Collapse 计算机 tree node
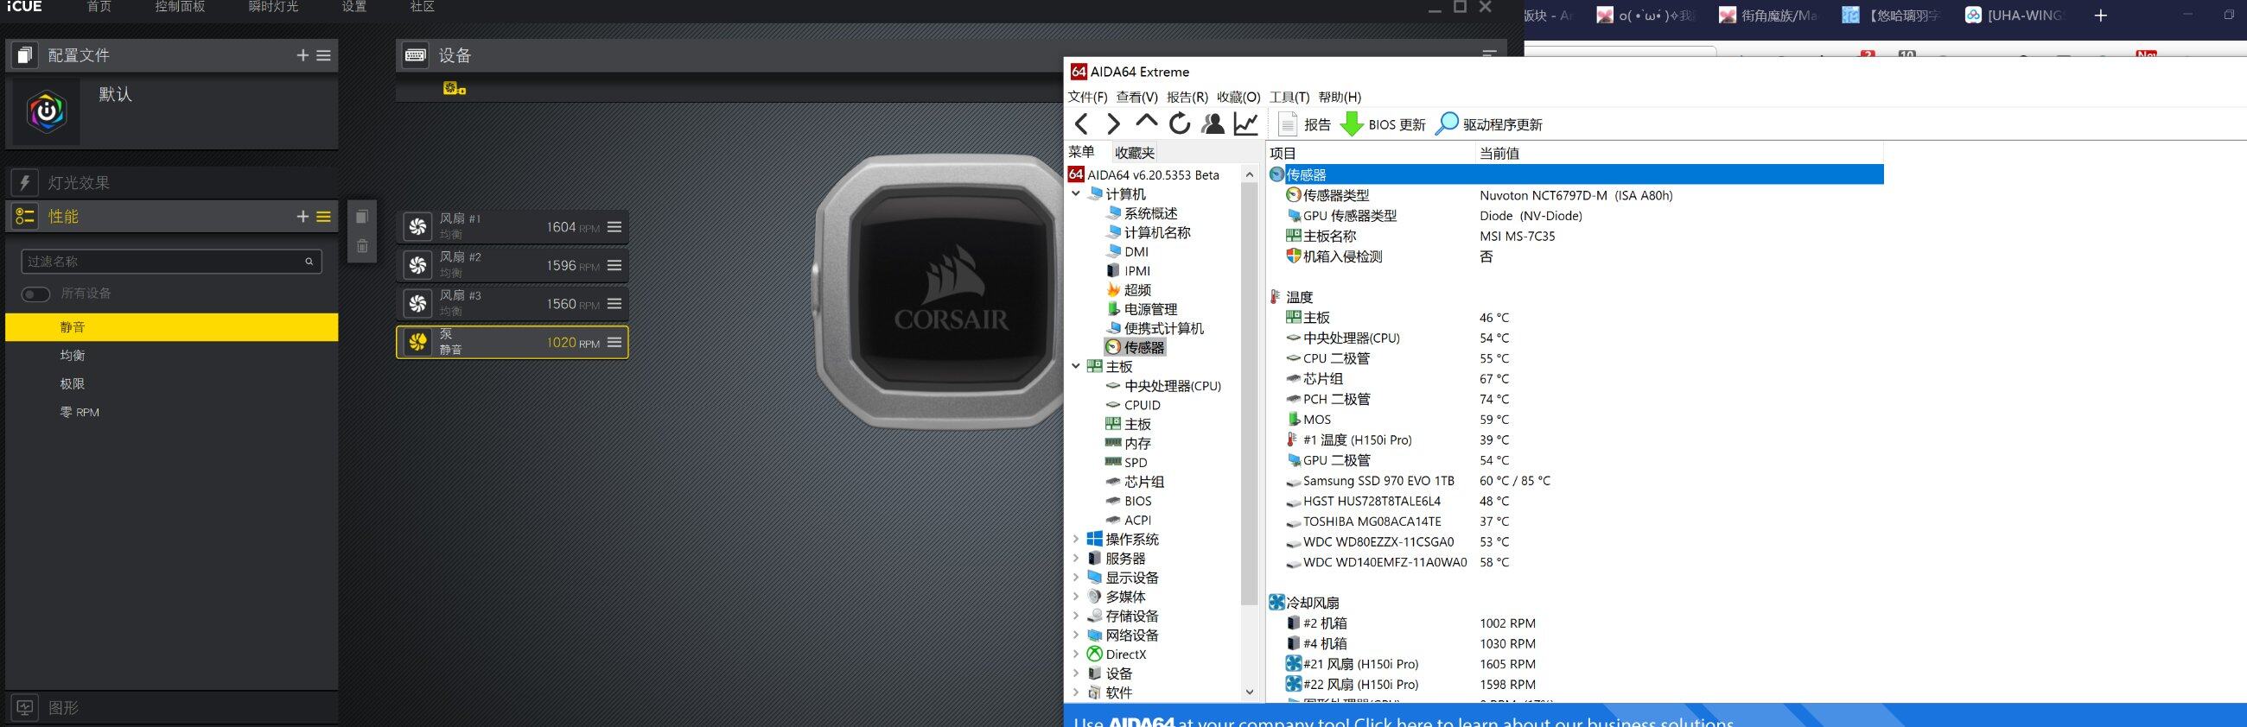The height and width of the screenshot is (727, 2247). [1076, 193]
